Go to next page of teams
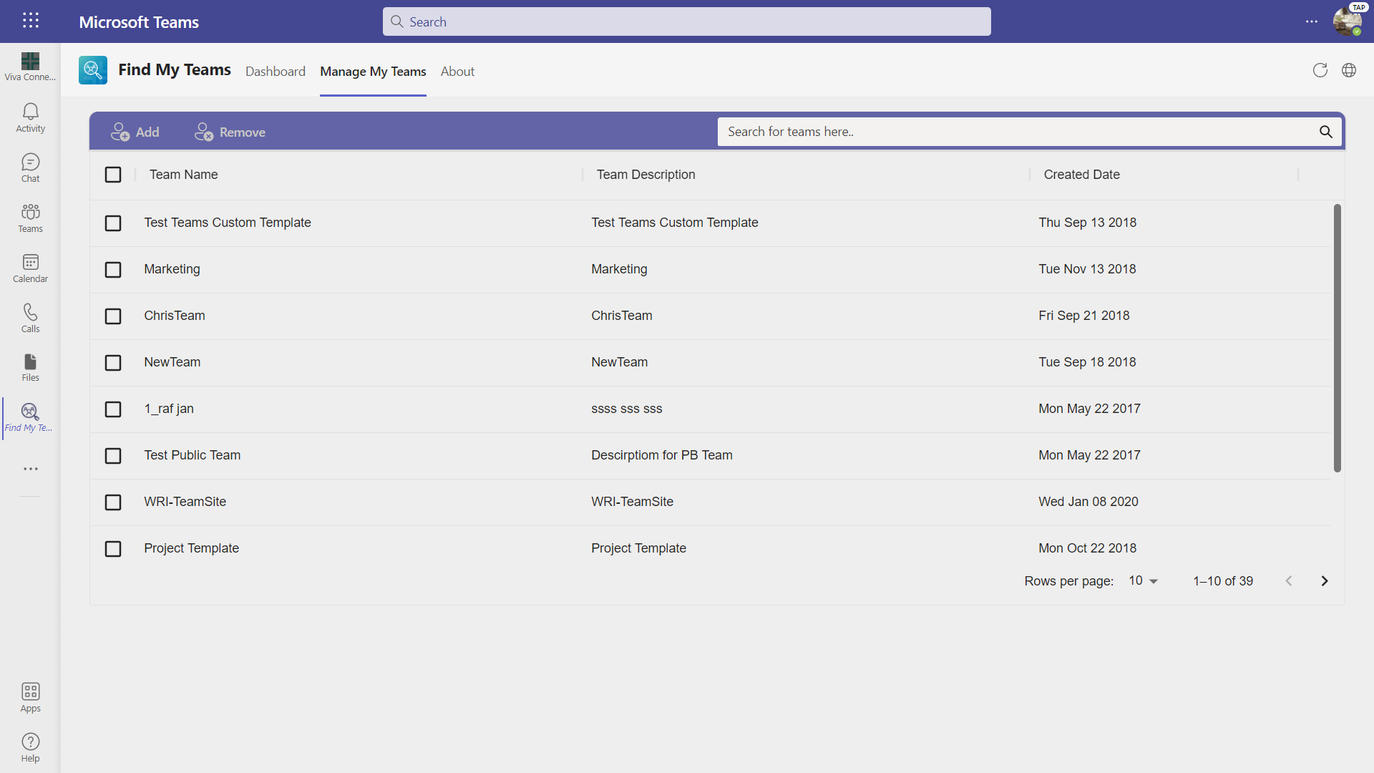This screenshot has width=1374, height=773. click(x=1325, y=581)
